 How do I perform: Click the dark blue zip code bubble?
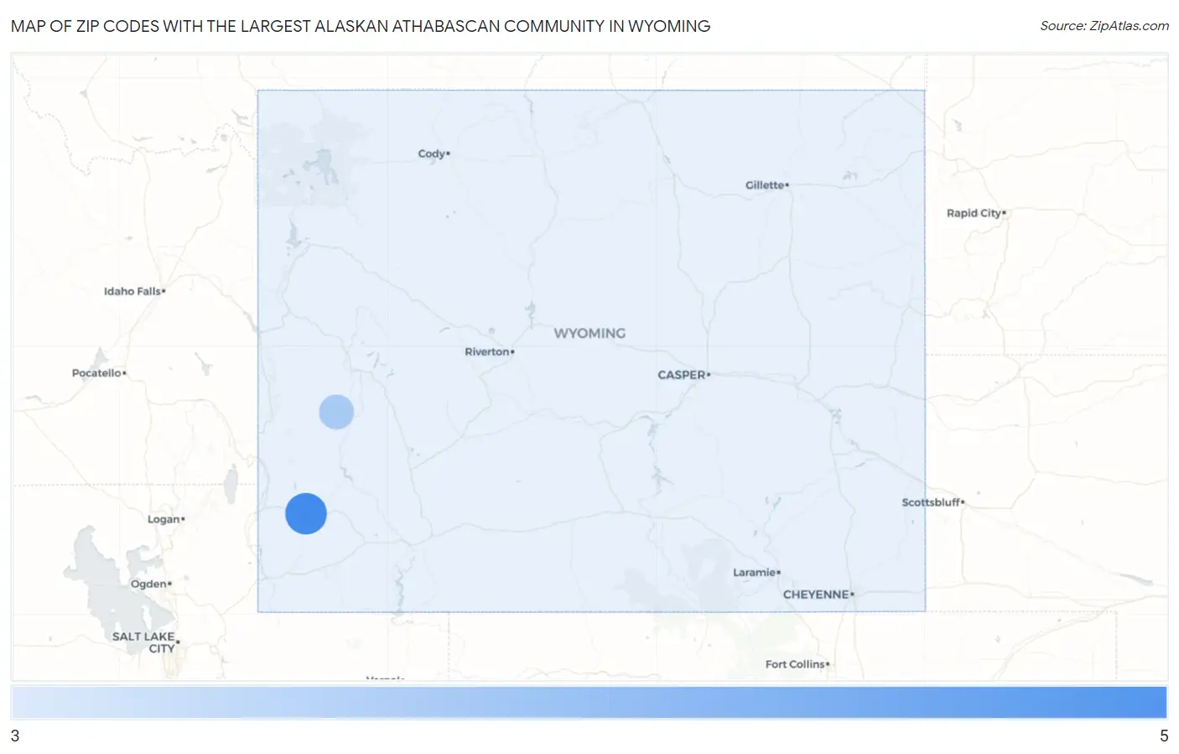pos(306,514)
